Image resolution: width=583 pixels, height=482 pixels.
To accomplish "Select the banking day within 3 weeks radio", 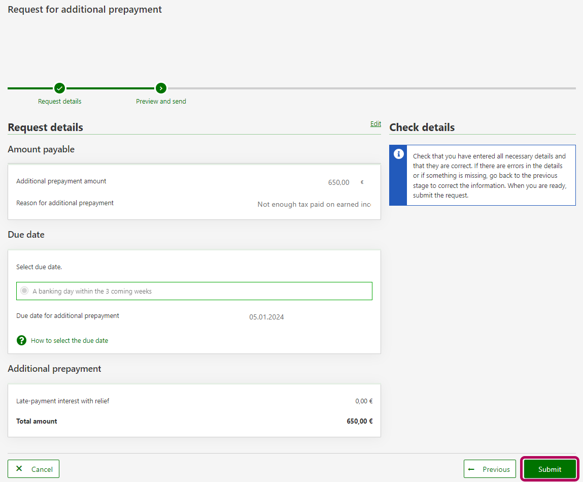I will (x=24, y=291).
